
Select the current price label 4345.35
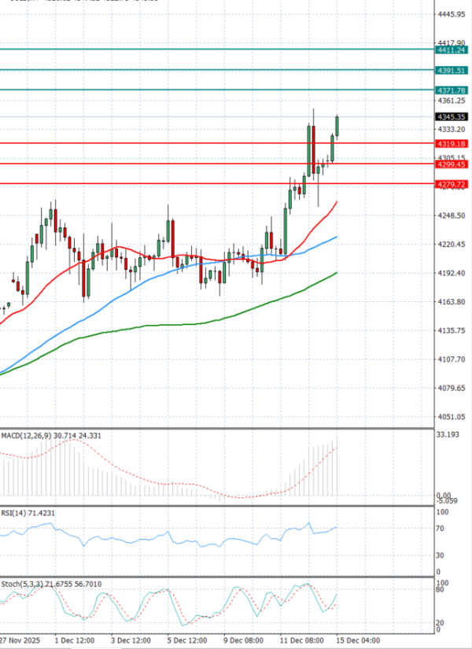point(452,116)
